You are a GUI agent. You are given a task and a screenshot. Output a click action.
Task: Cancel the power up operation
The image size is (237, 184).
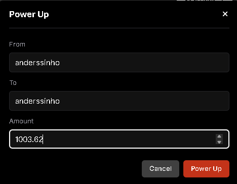[161, 169]
